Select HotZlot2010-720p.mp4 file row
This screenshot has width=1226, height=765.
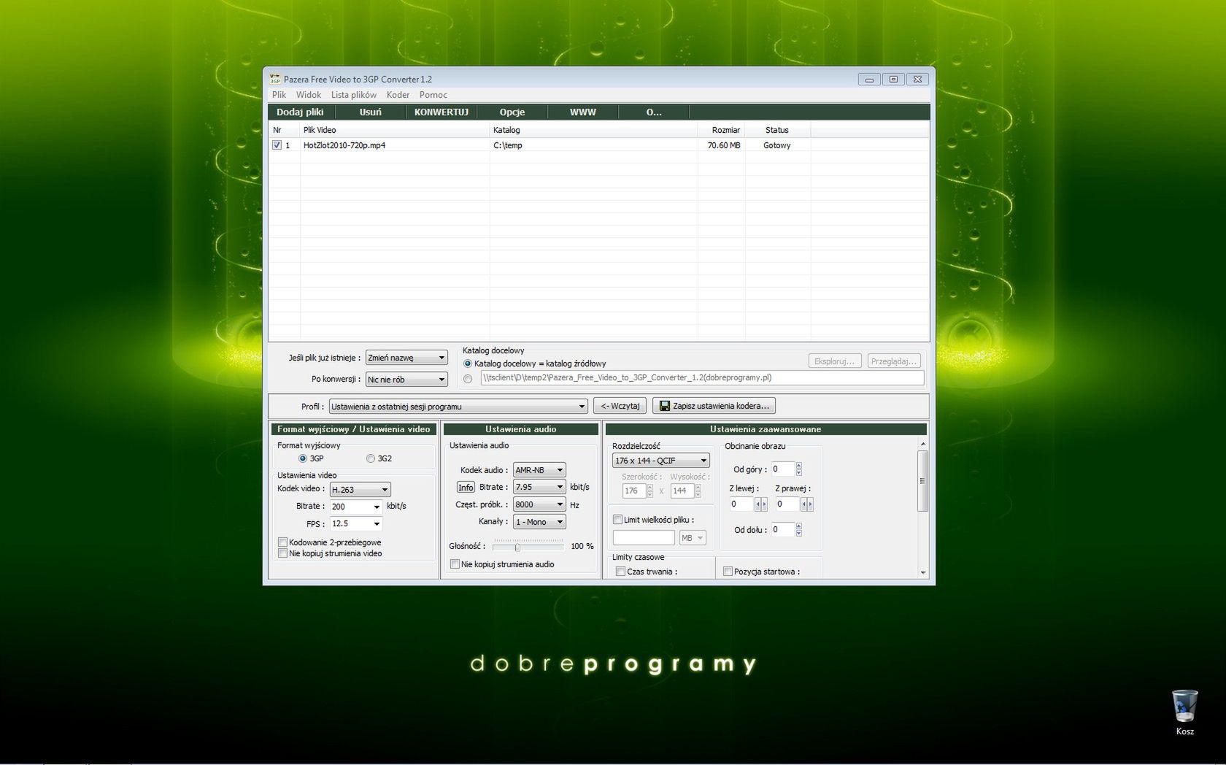tap(598, 145)
